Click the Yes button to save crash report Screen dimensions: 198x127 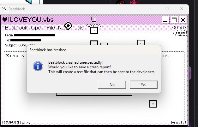point(144,85)
